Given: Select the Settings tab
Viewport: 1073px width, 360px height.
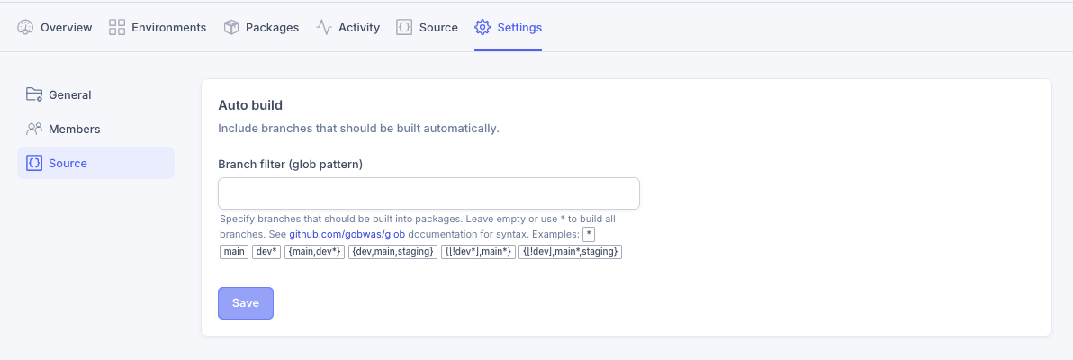Looking at the screenshot, I should click(508, 27).
